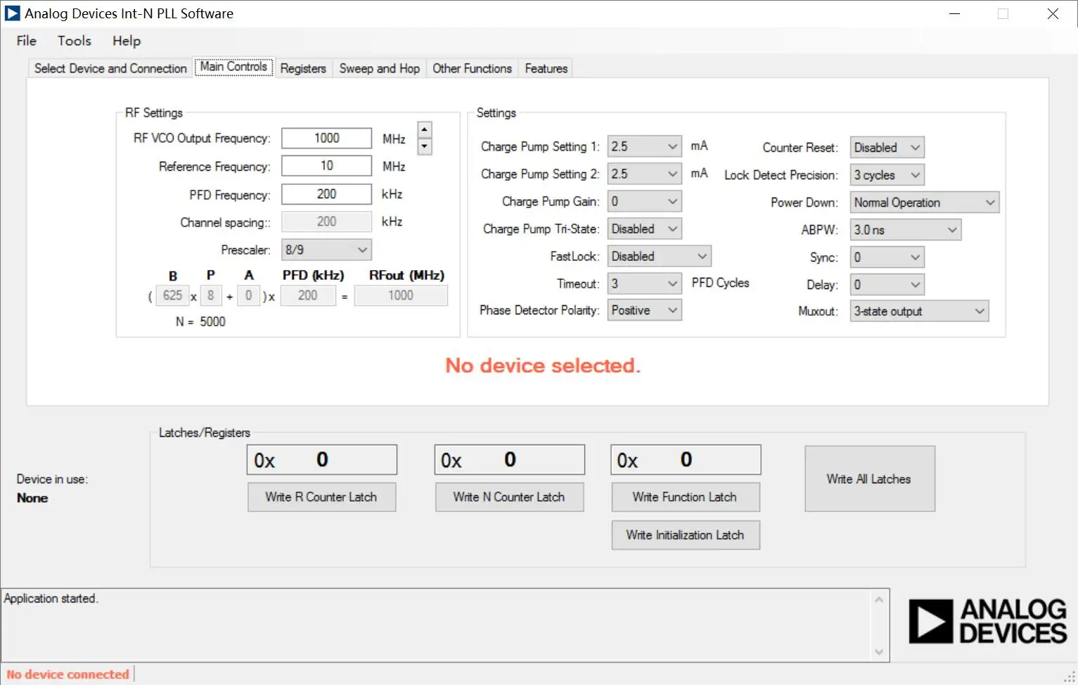Click the Analog Devices logo in the corner
The image size is (1078, 685).
pos(987,621)
